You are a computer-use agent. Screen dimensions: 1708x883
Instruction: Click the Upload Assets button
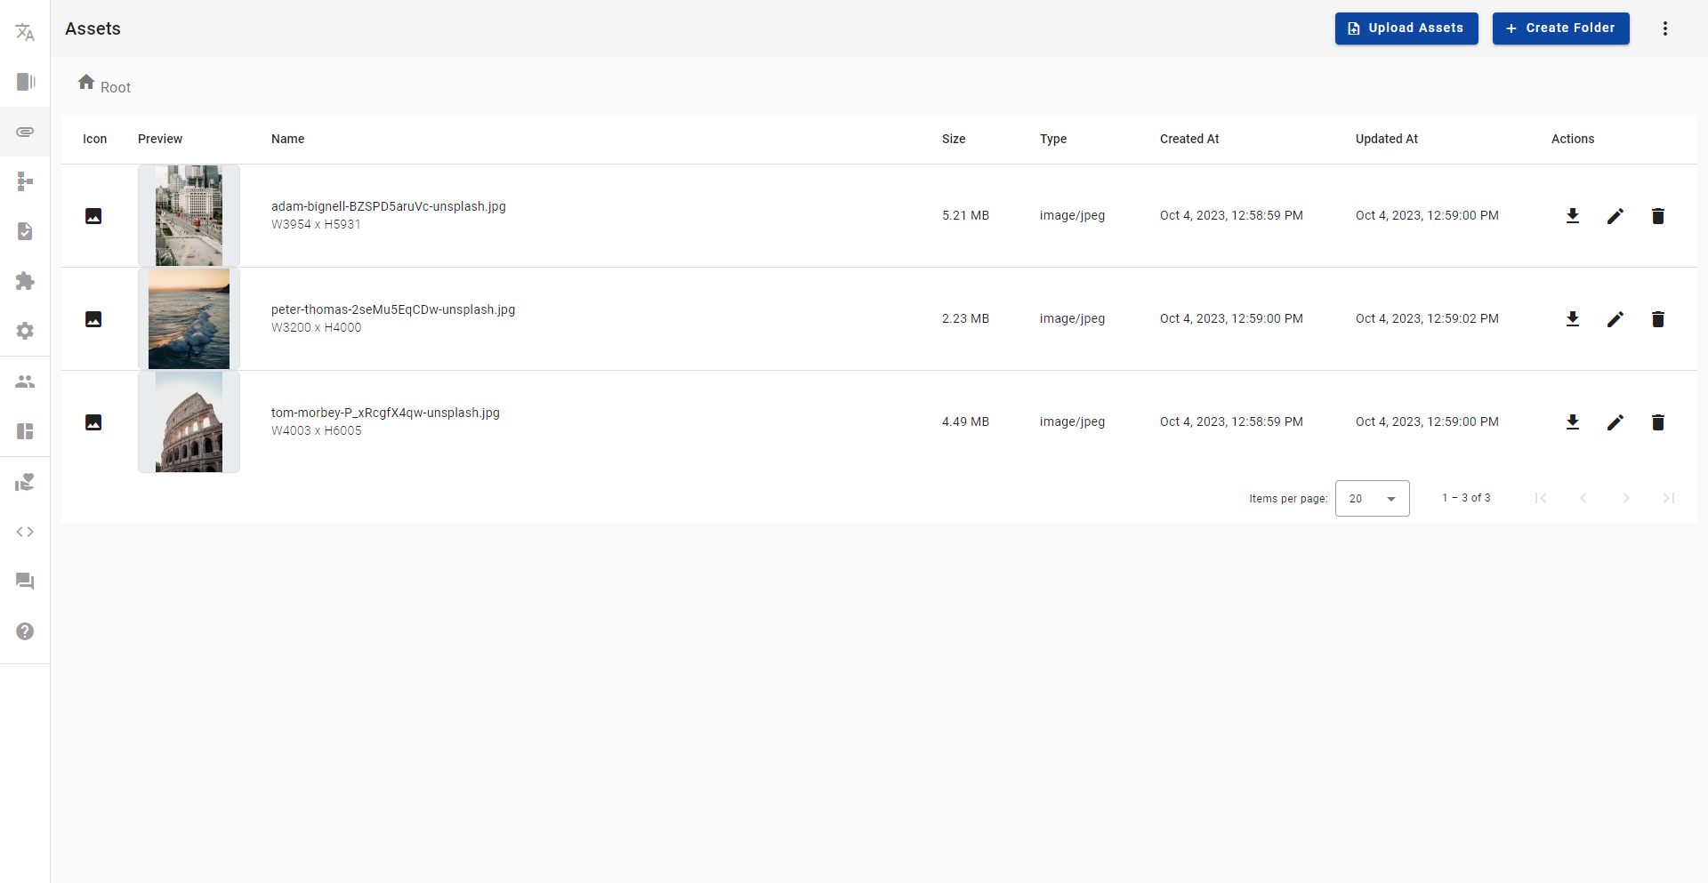1406,28
